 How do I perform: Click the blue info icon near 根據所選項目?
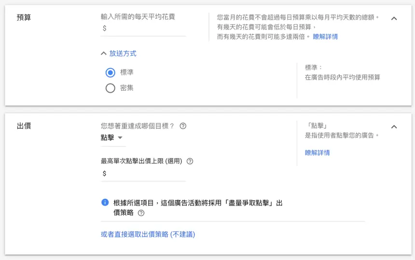tap(105, 203)
